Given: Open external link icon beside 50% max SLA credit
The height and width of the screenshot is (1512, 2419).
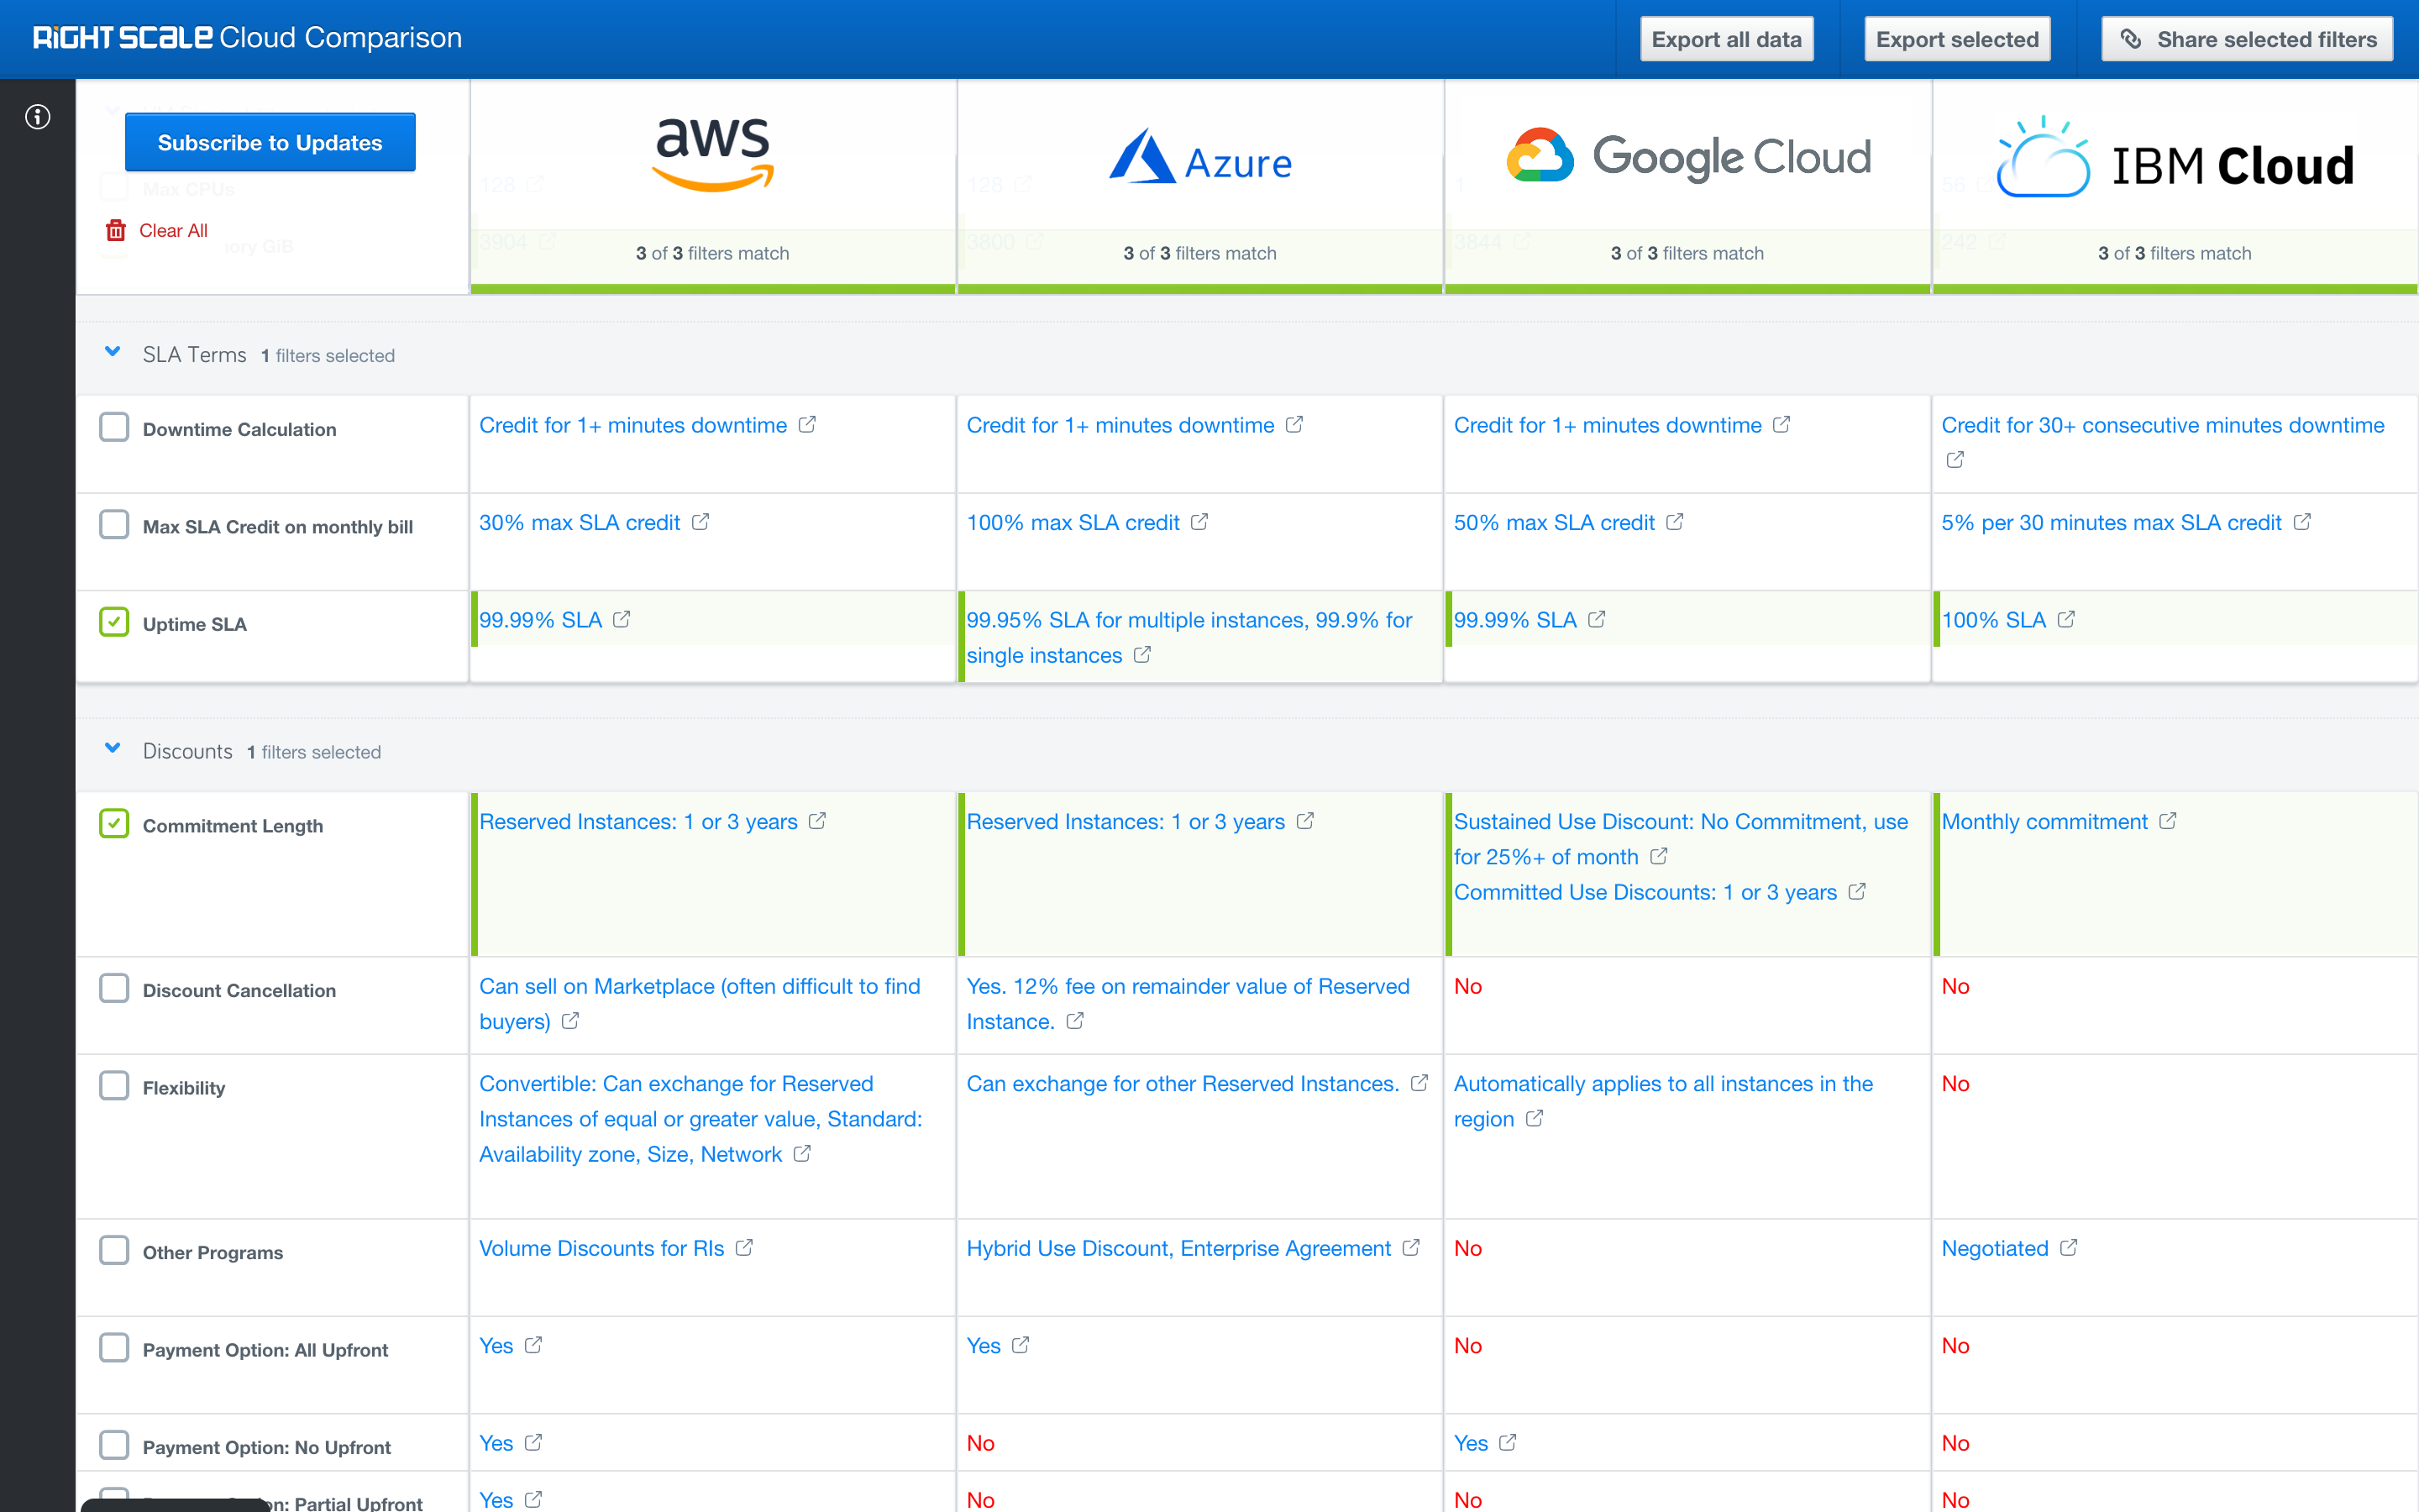Looking at the screenshot, I should (1676, 522).
